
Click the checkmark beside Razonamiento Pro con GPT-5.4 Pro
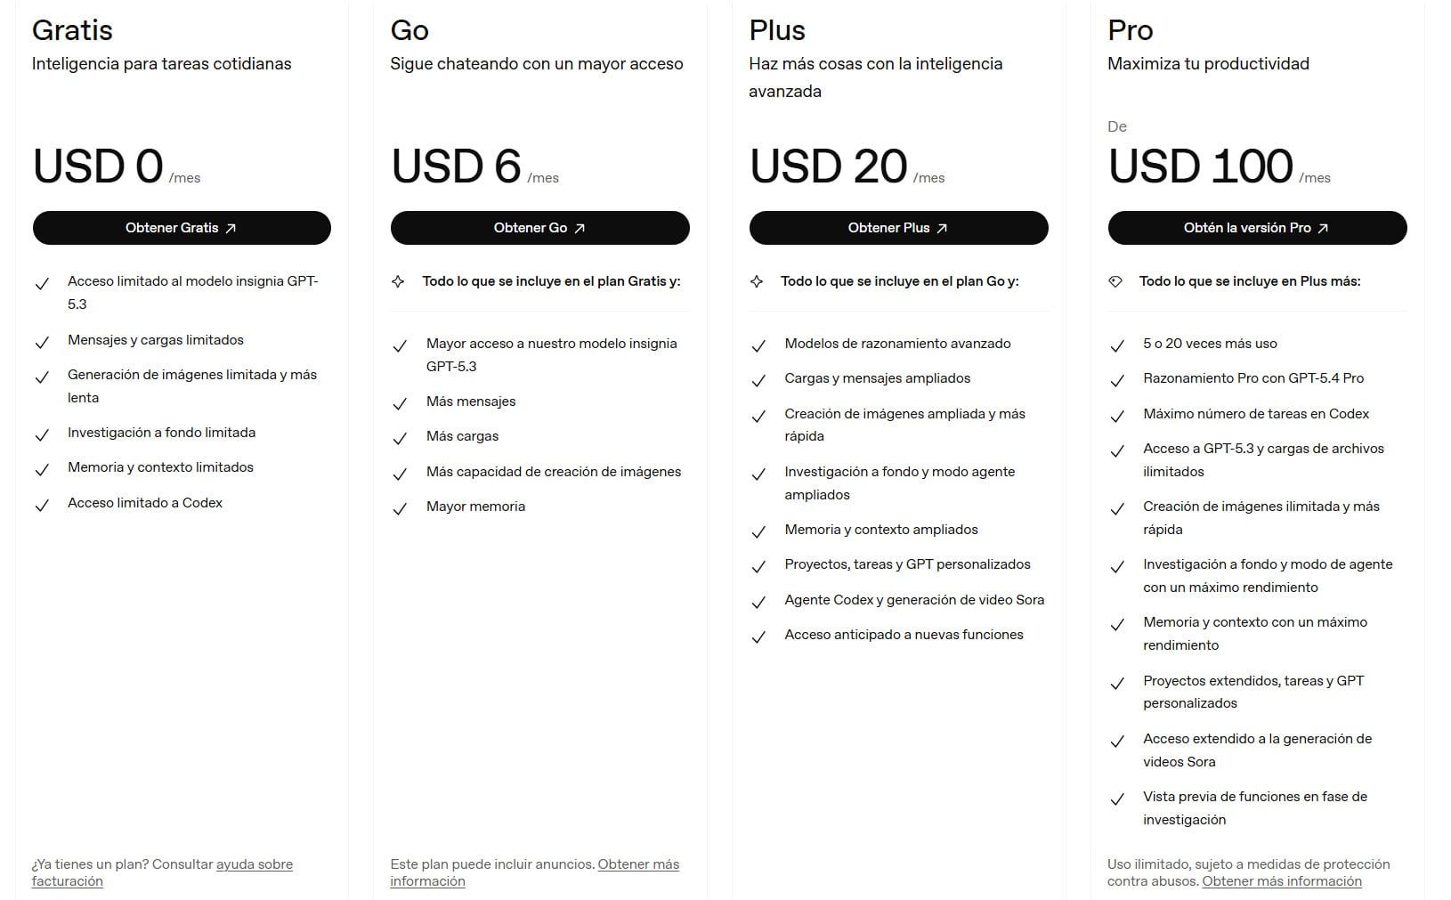tap(1118, 380)
